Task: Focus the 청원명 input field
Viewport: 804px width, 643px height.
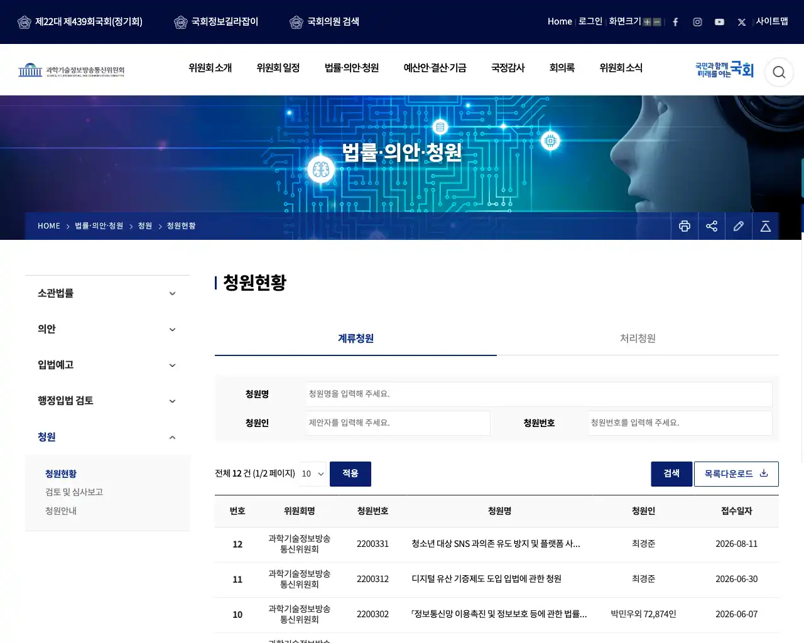Action: pyautogui.click(x=539, y=394)
